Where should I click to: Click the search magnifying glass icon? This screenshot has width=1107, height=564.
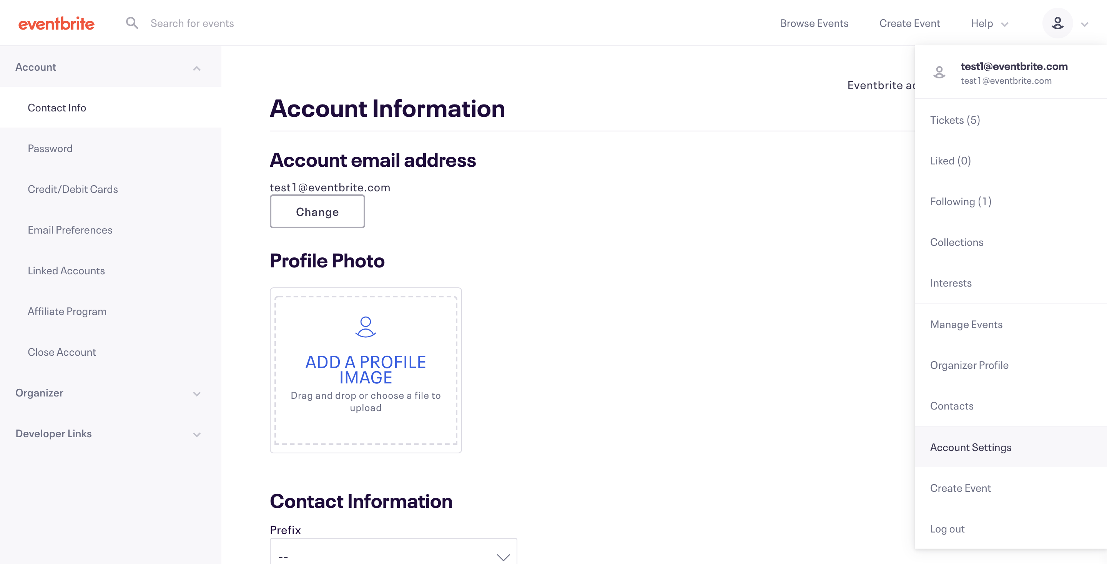tap(131, 22)
